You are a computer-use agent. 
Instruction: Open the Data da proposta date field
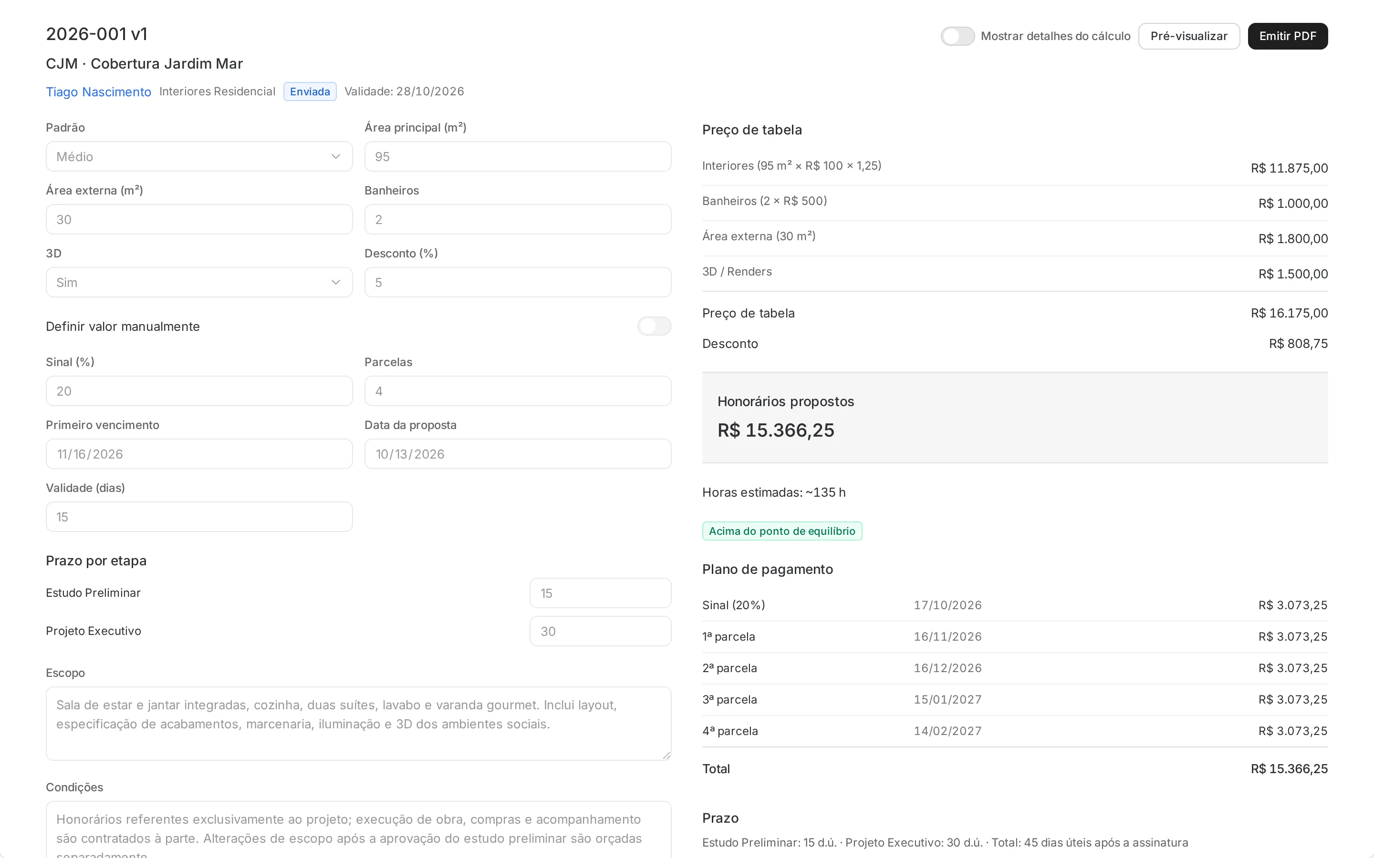pyautogui.click(x=518, y=454)
